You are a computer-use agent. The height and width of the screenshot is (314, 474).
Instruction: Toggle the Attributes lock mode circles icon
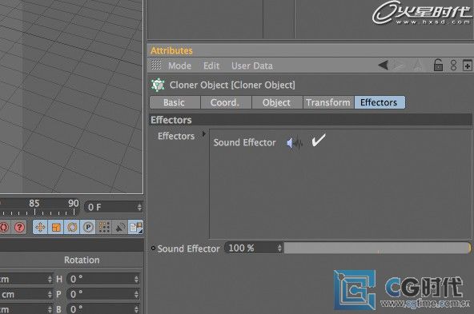coord(453,66)
